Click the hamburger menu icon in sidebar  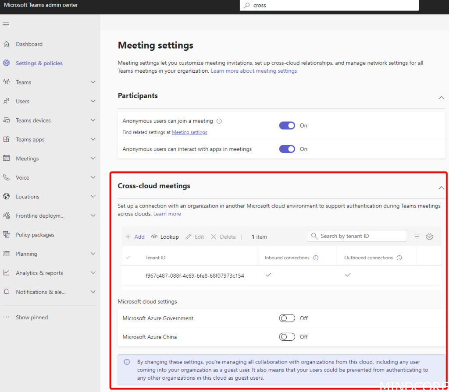[x=6, y=24]
